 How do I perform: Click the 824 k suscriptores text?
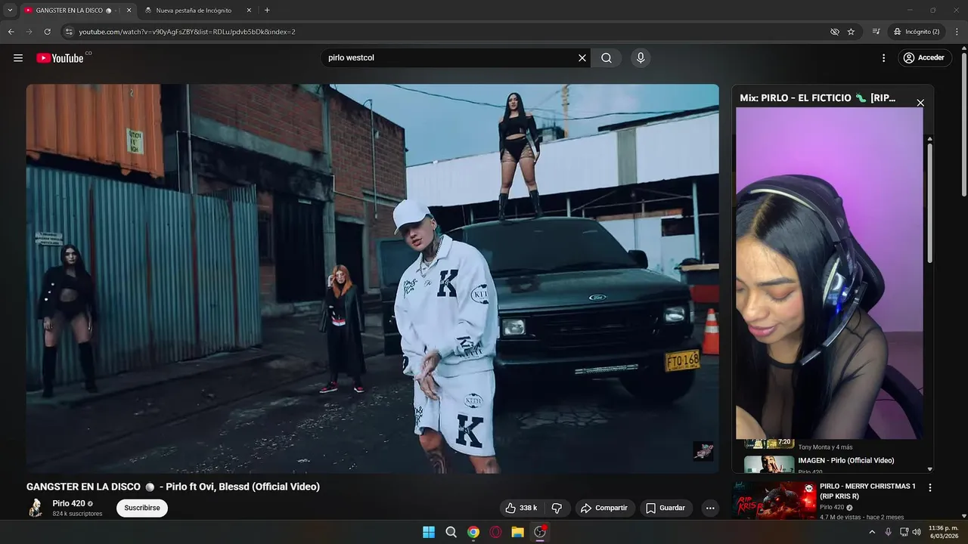click(77, 514)
